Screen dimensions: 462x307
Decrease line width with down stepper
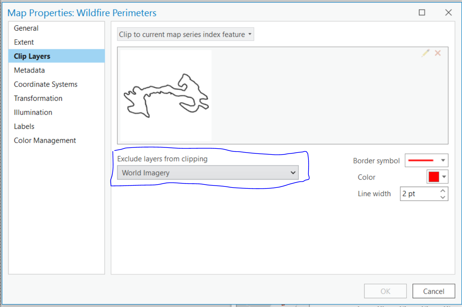443,197
